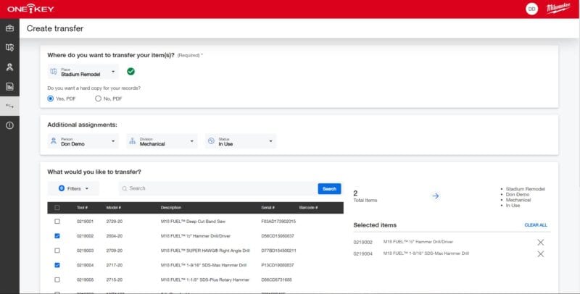The height and width of the screenshot is (294, 580).
Task: Open the transfers arrows sidebar icon
Action: (9, 106)
